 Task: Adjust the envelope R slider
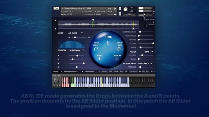point(76,67)
